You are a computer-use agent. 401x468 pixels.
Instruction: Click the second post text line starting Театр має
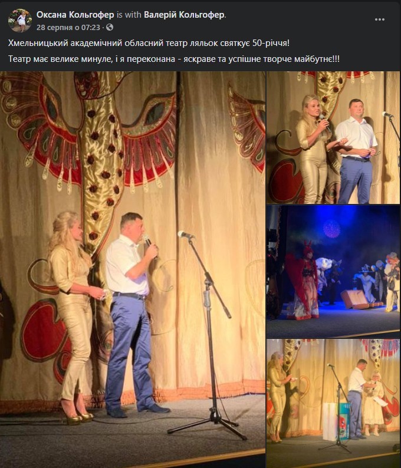click(x=174, y=59)
